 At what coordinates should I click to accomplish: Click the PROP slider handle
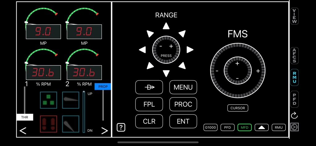103,86
